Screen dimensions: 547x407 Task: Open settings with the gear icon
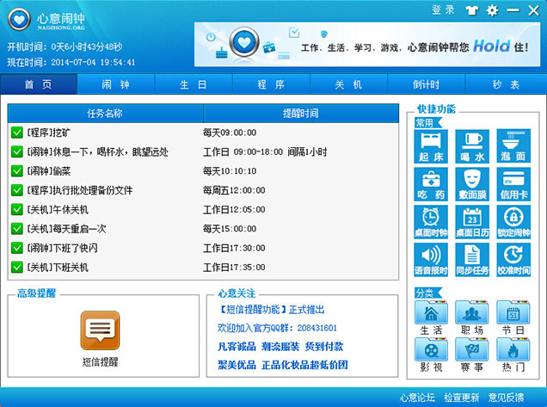pyautogui.click(x=492, y=10)
